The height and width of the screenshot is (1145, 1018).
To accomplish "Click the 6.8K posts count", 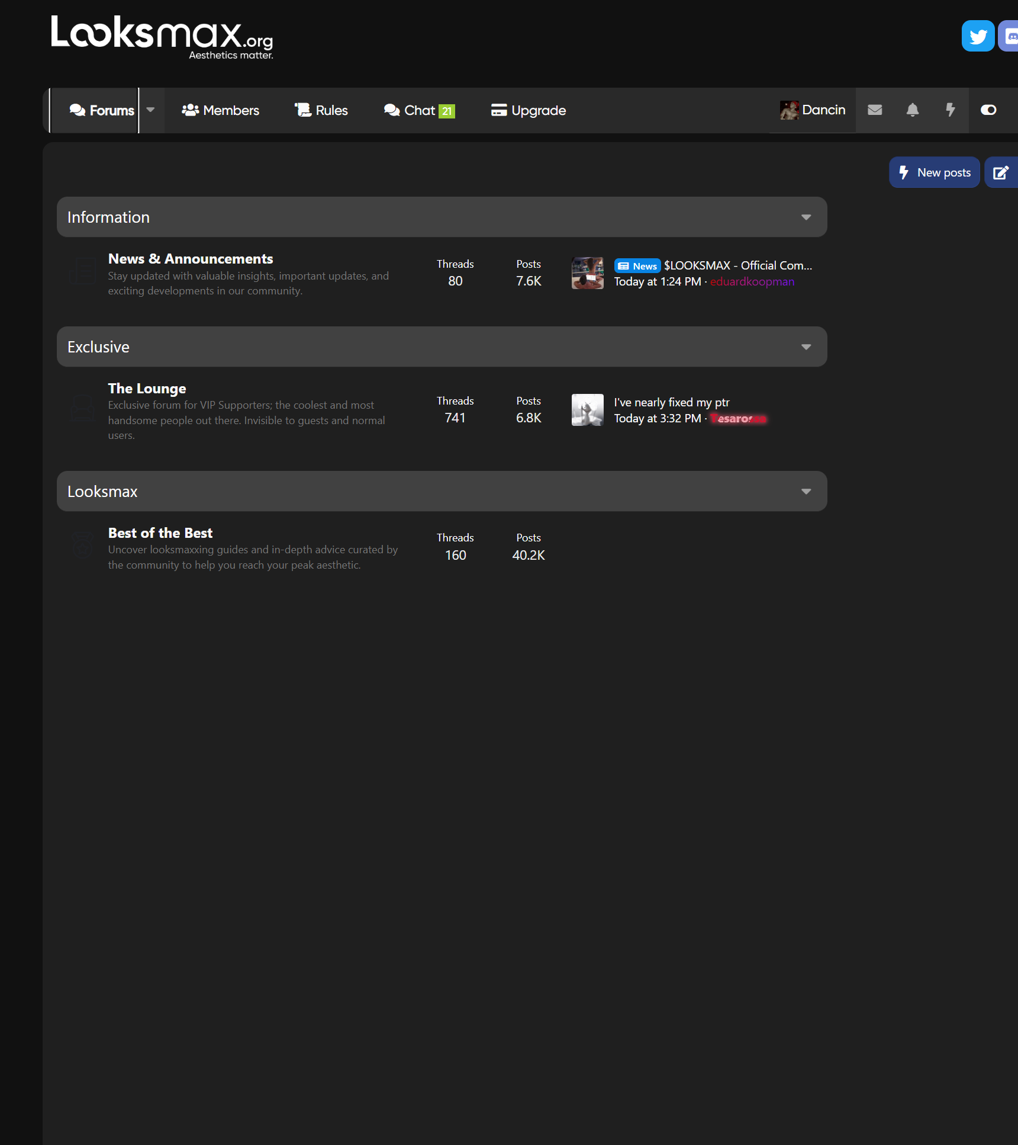I will tap(529, 418).
